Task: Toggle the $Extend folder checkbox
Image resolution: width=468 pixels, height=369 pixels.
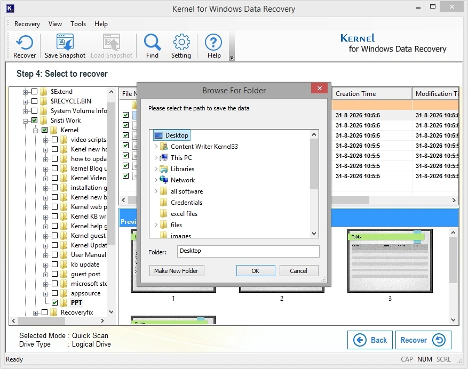Action: [x=35, y=91]
